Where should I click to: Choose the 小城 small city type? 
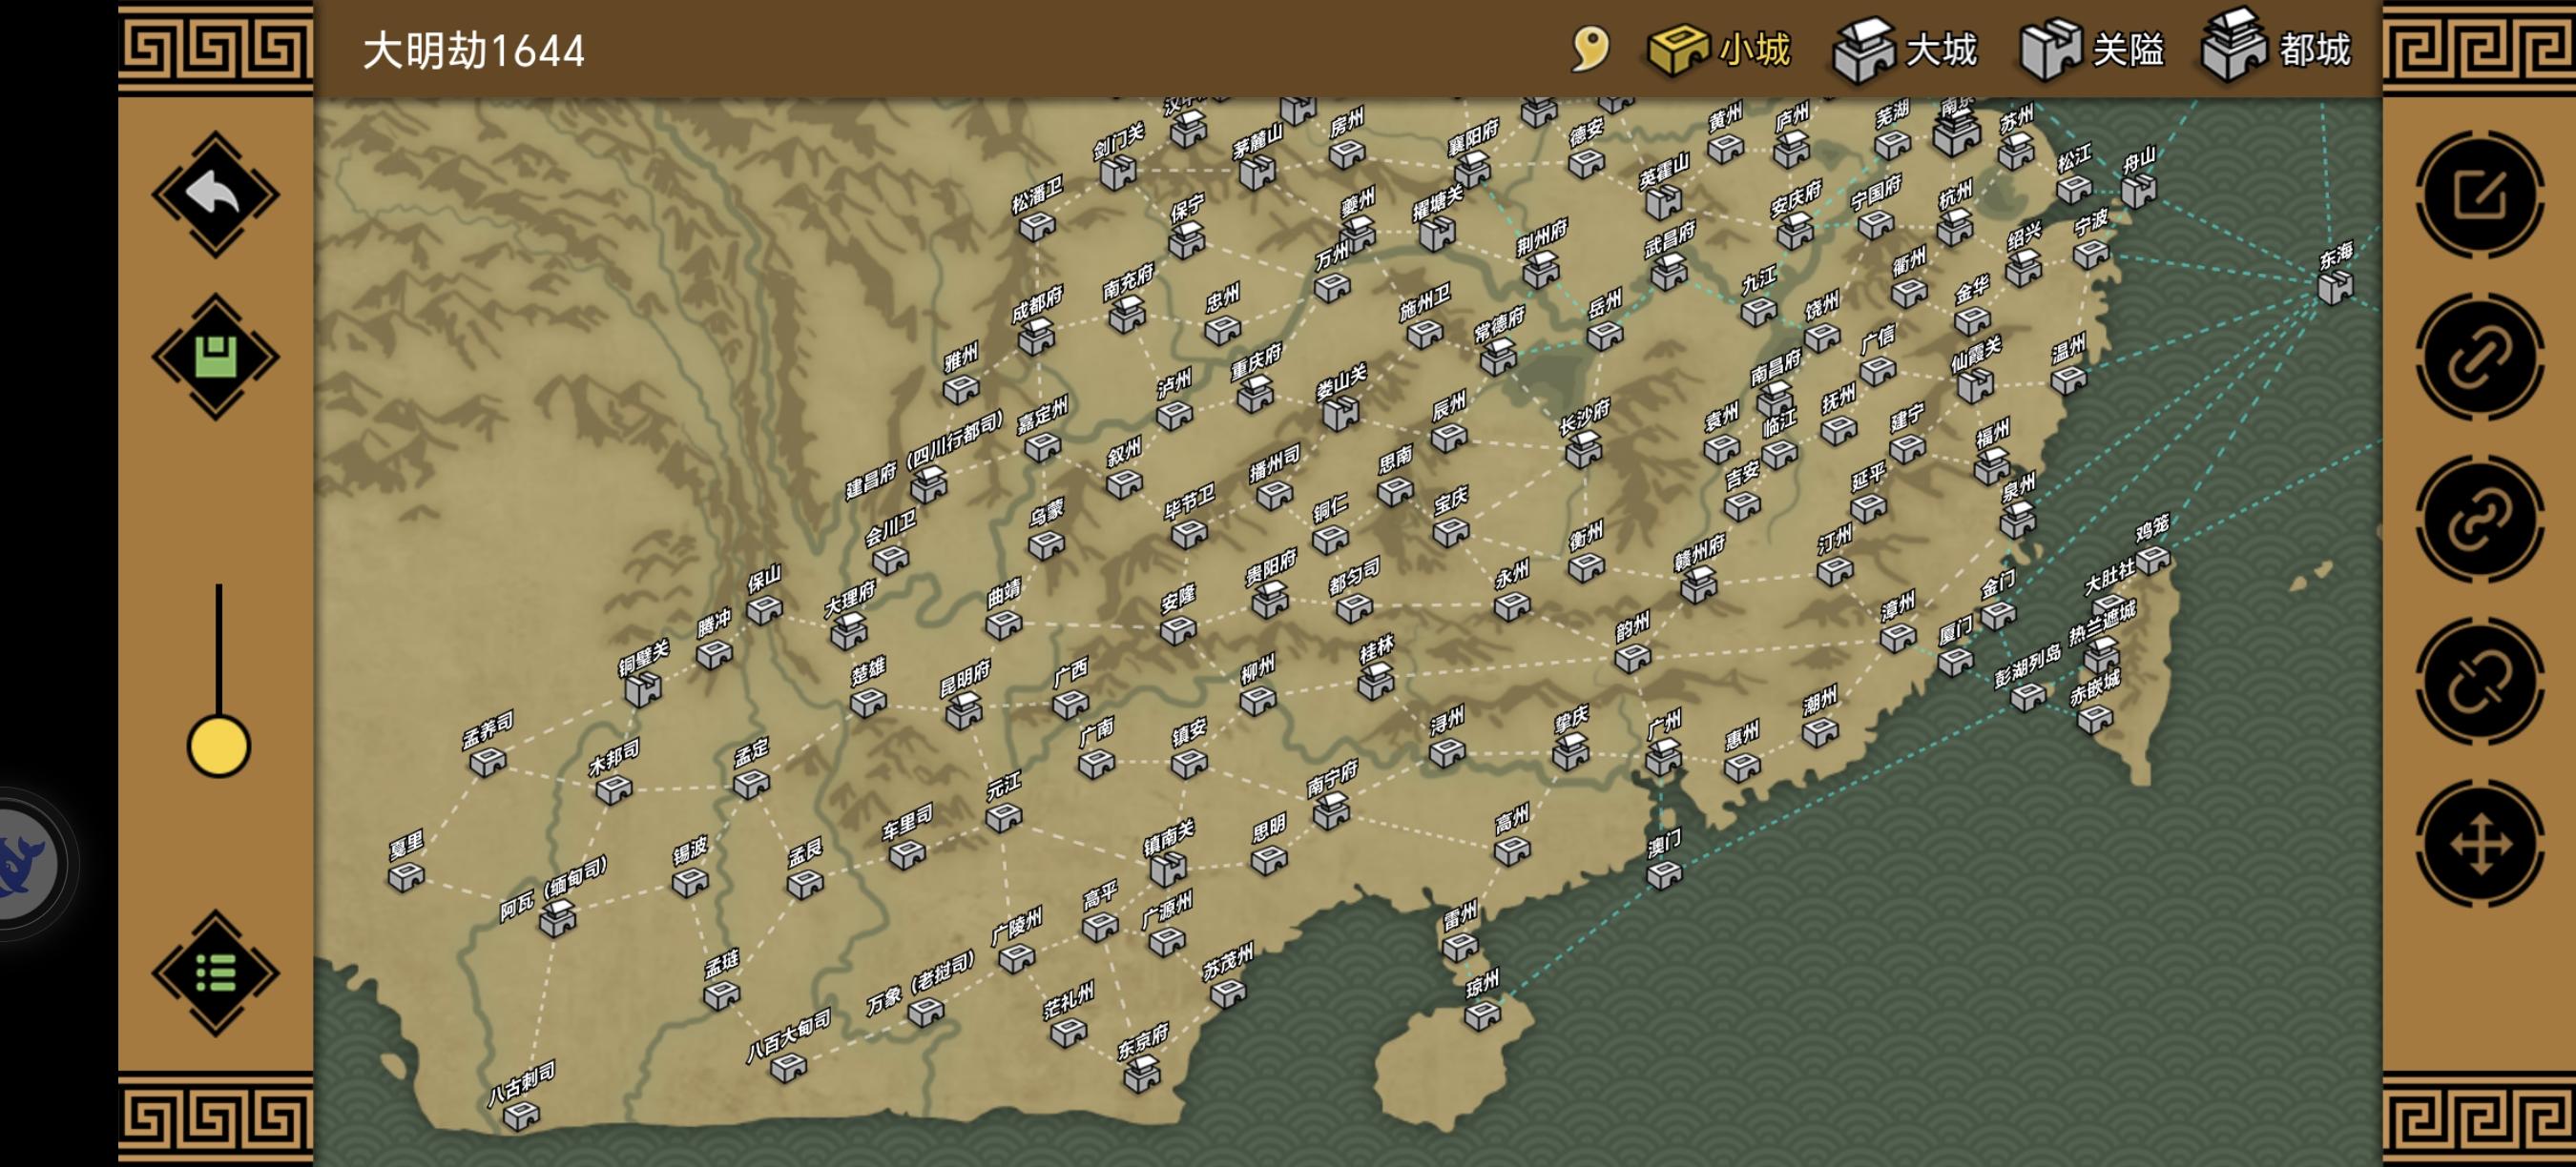click(1719, 49)
